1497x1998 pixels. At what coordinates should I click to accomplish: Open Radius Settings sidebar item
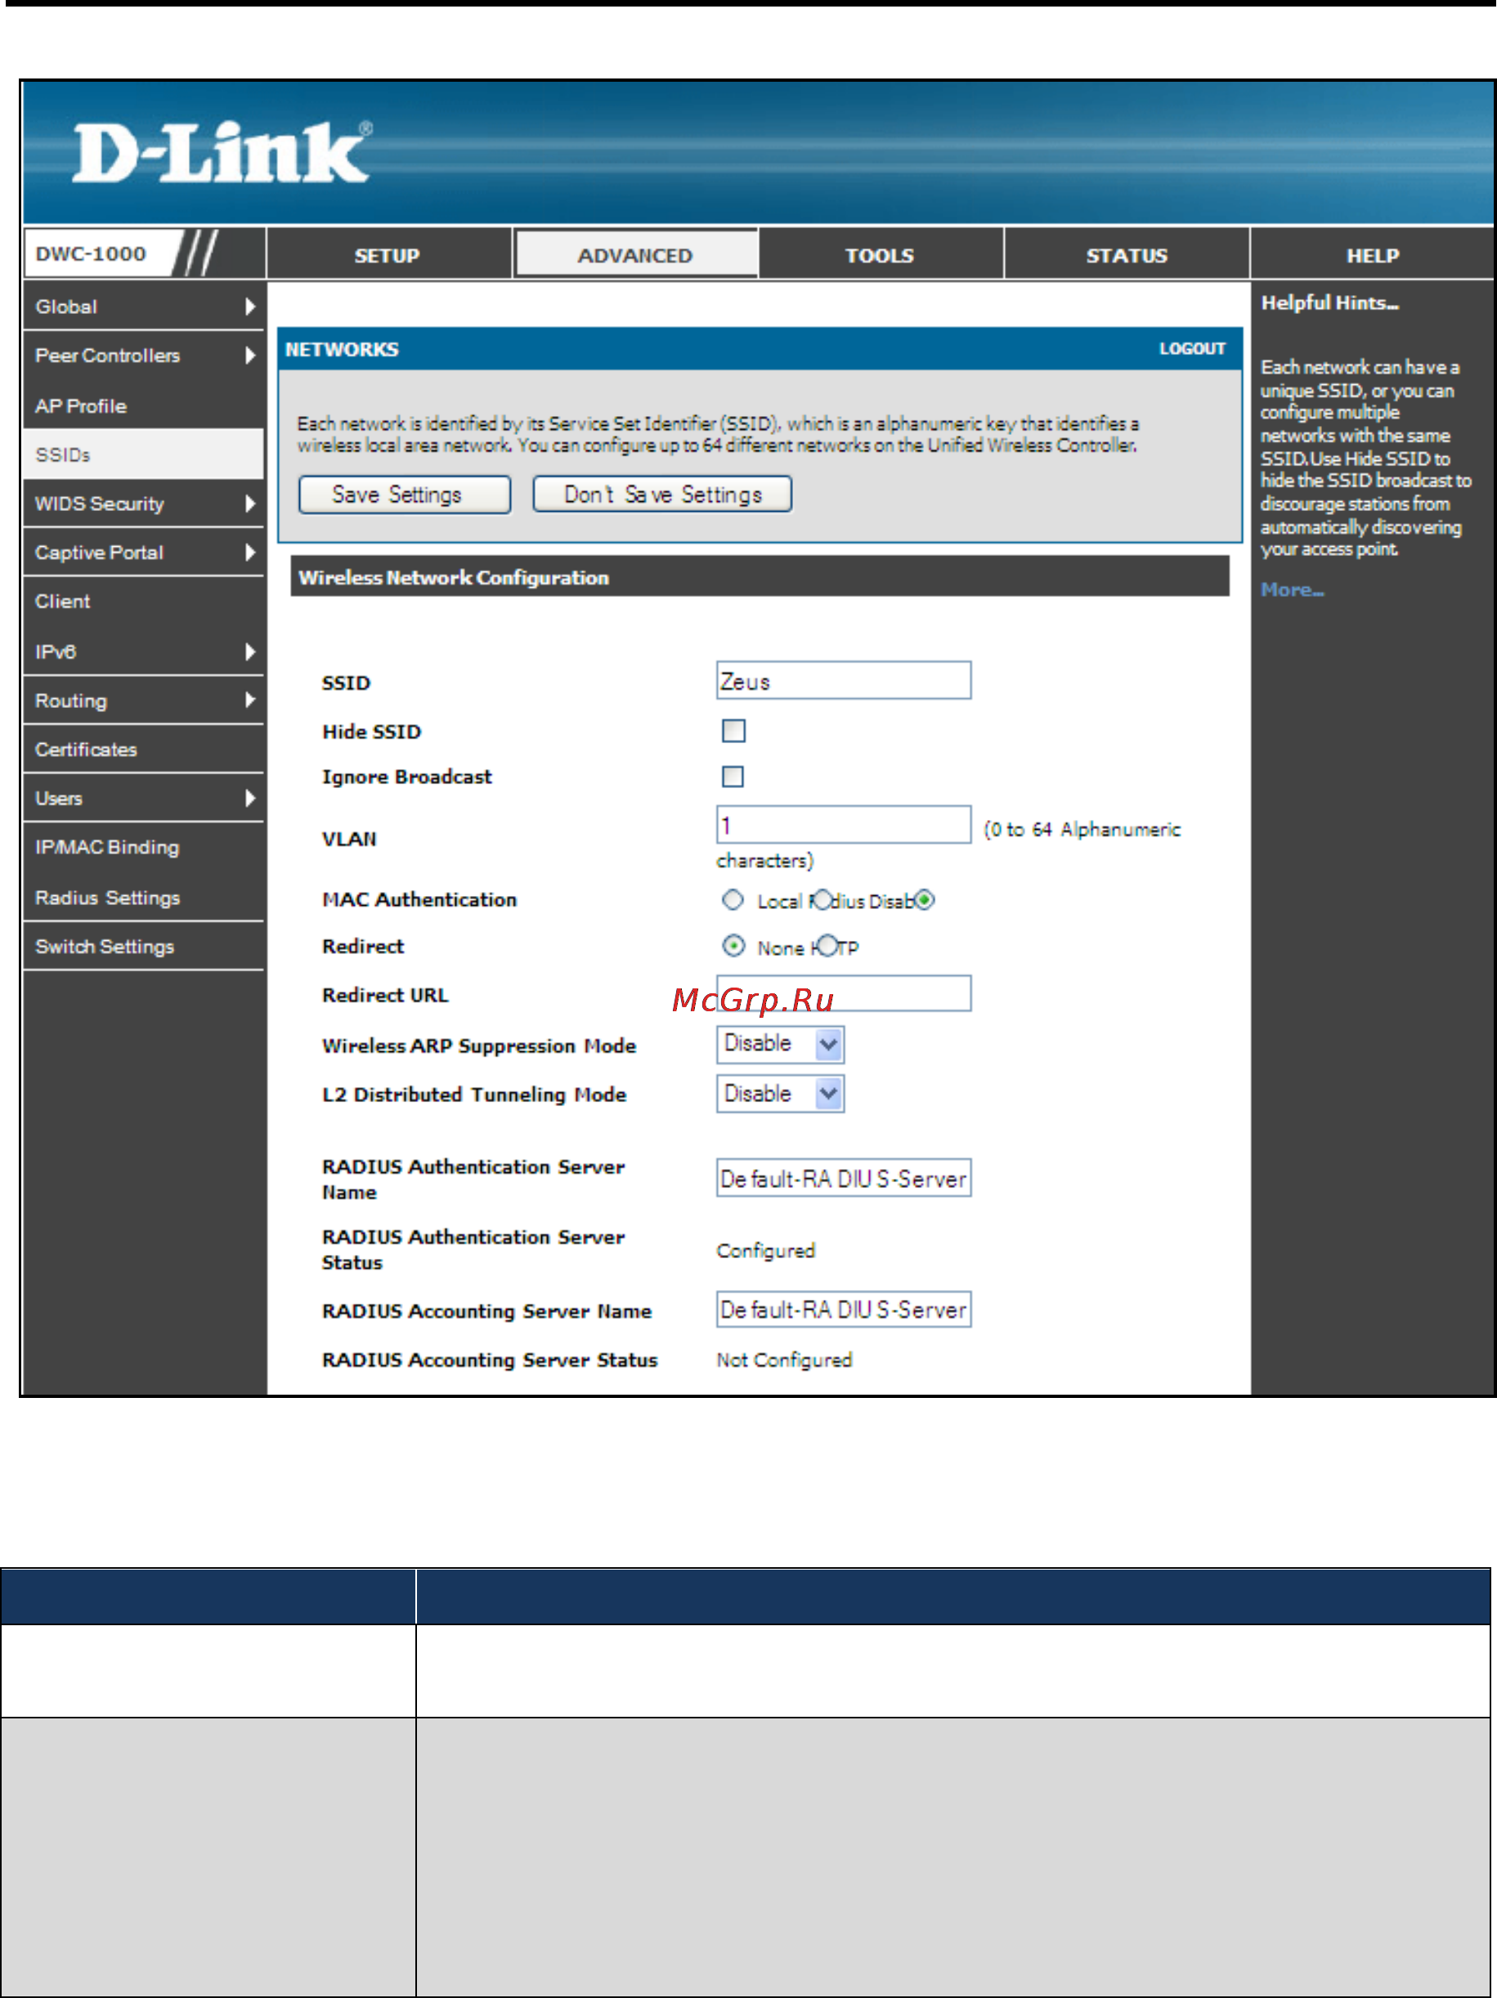(144, 898)
